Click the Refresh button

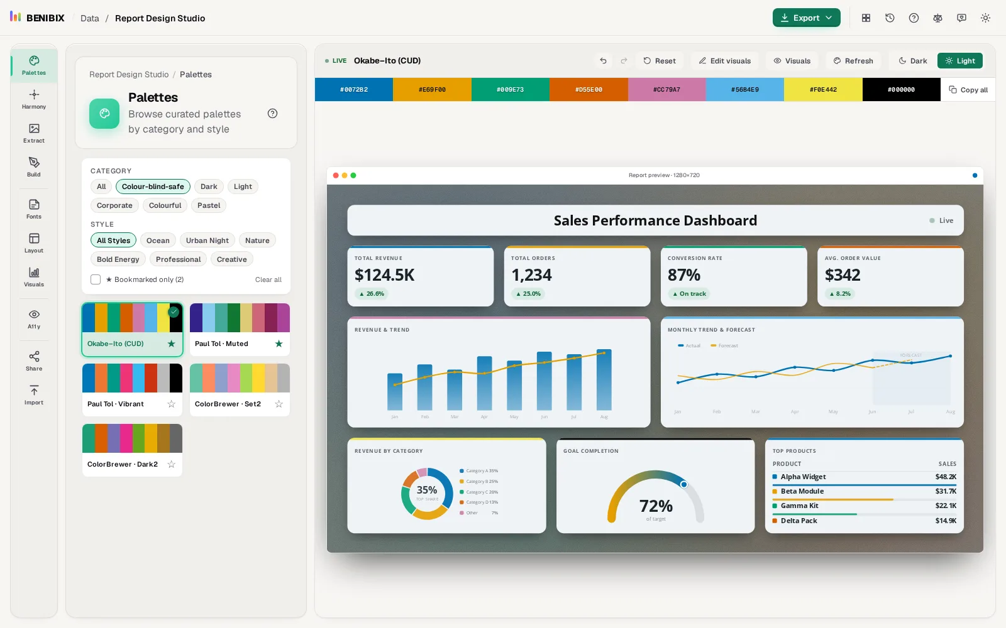(853, 61)
